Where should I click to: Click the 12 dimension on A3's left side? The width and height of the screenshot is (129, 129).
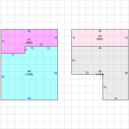[74, 38]
